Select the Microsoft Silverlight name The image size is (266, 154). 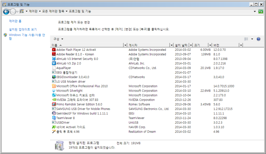click(x=69, y=91)
